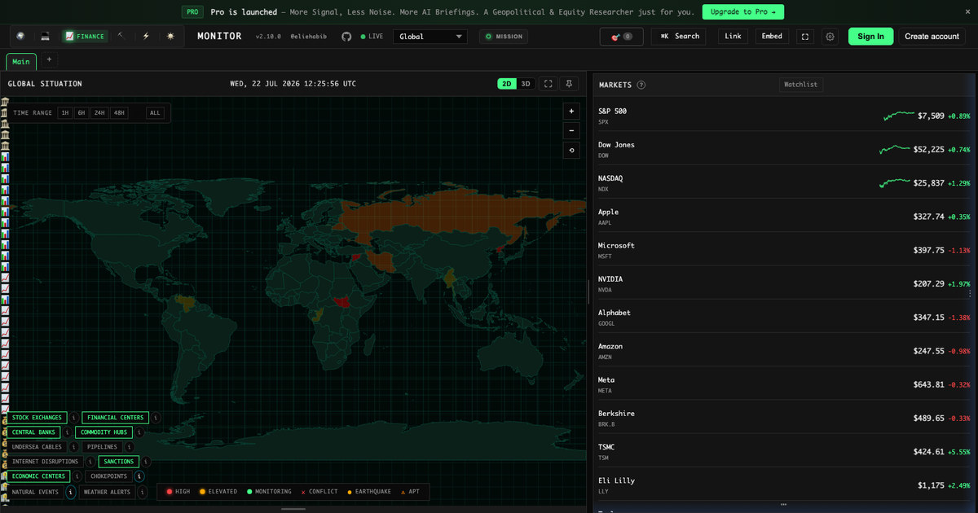This screenshot has height=513, width=978.
Task: Select the pickaxe commodity variant icon
Action: click(x=121, y=36)
